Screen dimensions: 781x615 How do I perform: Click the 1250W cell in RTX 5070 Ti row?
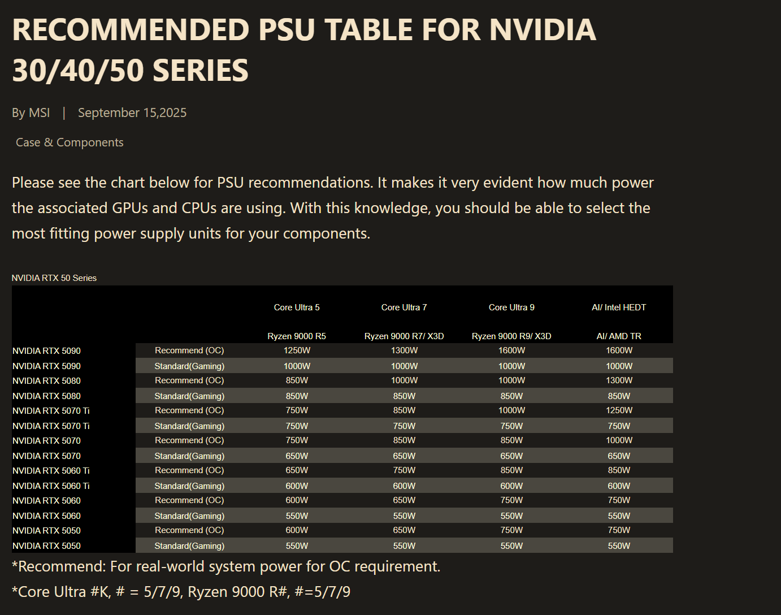tap(619, 410)
